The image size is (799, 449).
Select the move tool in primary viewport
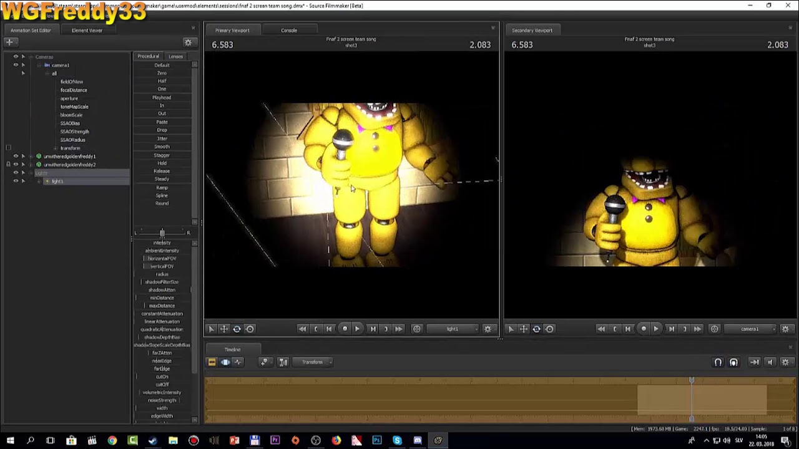tap(223, 329)
